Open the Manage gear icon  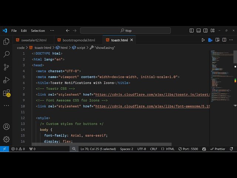(x=6, y=139)
